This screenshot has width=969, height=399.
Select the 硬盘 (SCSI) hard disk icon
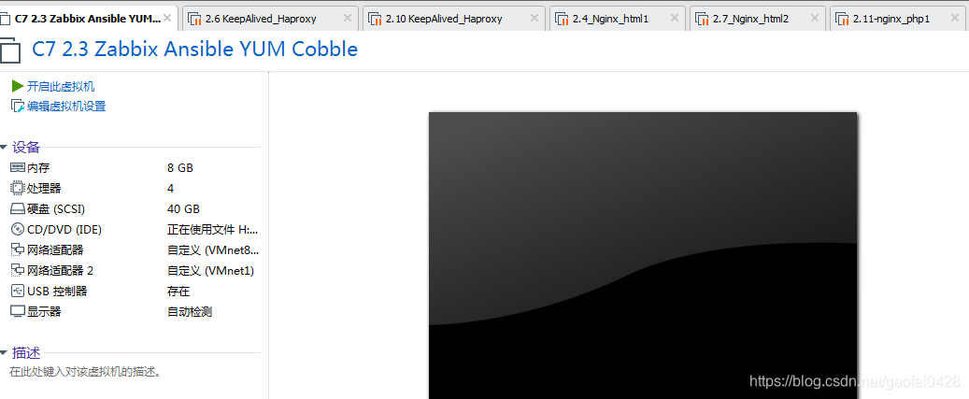pos(18,208)
